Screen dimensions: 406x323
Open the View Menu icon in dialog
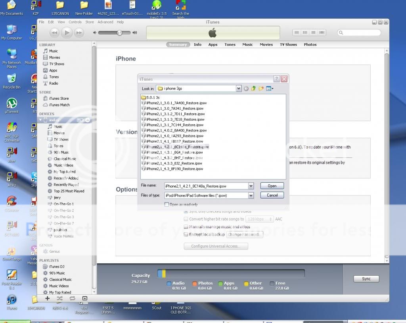(270, 89)
